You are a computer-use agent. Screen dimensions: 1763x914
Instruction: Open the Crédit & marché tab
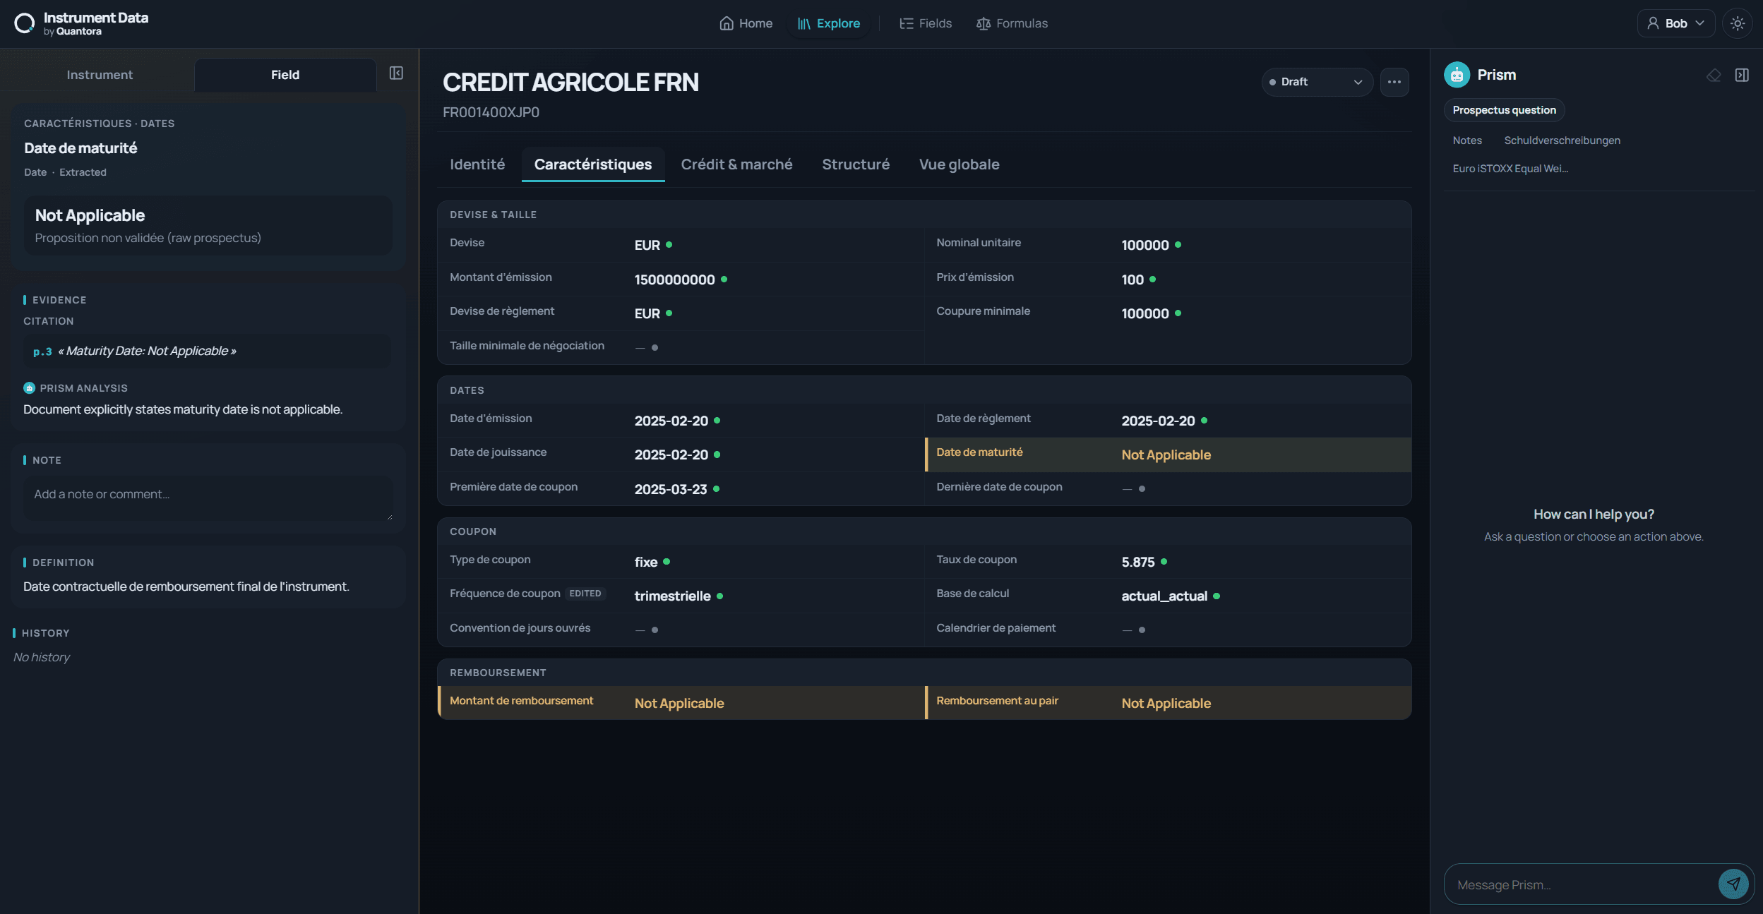(736, 164)
